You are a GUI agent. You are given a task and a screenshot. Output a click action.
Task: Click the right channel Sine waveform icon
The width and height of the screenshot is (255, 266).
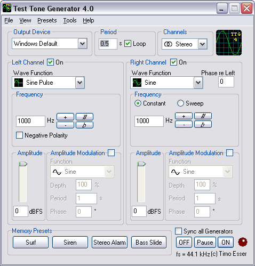coord(137,83)
